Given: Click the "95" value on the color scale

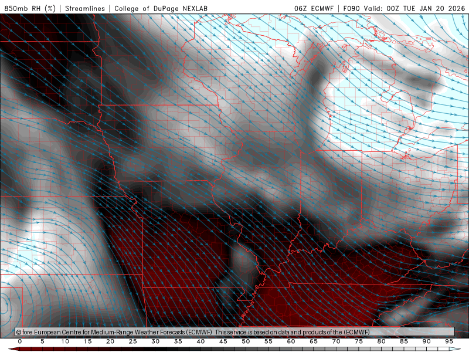Looking at the screenshot, I should [449, 341].
